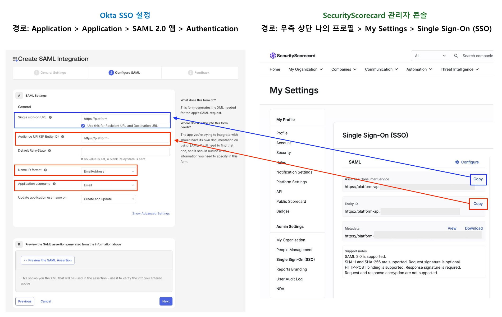The image size is (502, 317).
Task: Open Profile in the settings sidebar
Action: click(282, 133)
